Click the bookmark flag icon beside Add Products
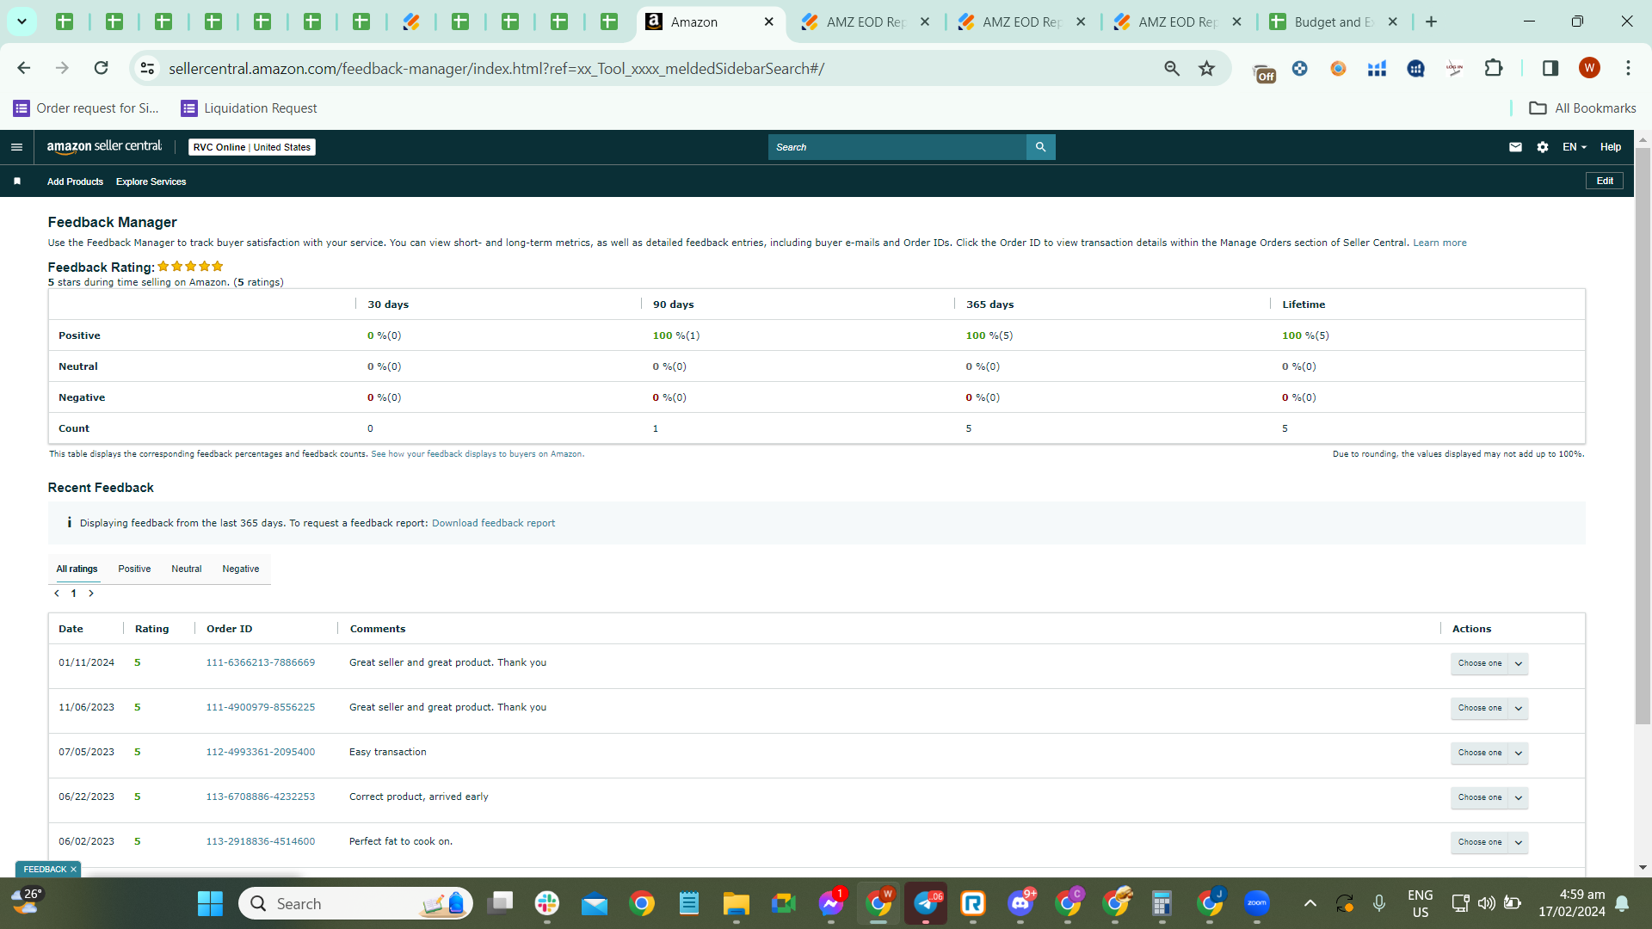Image resolution: width=1652 pixels, height=929 pixels. coord(17,181)
